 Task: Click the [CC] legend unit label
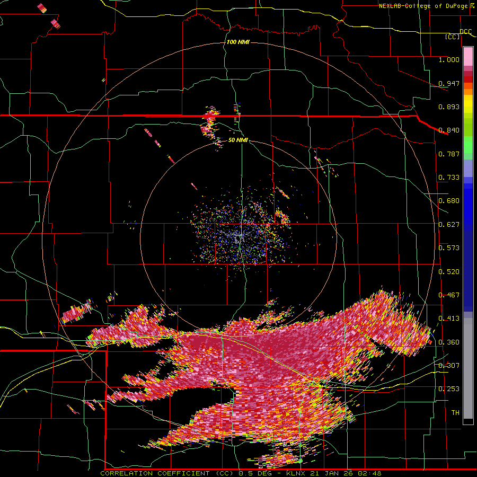tap(453, 37)
